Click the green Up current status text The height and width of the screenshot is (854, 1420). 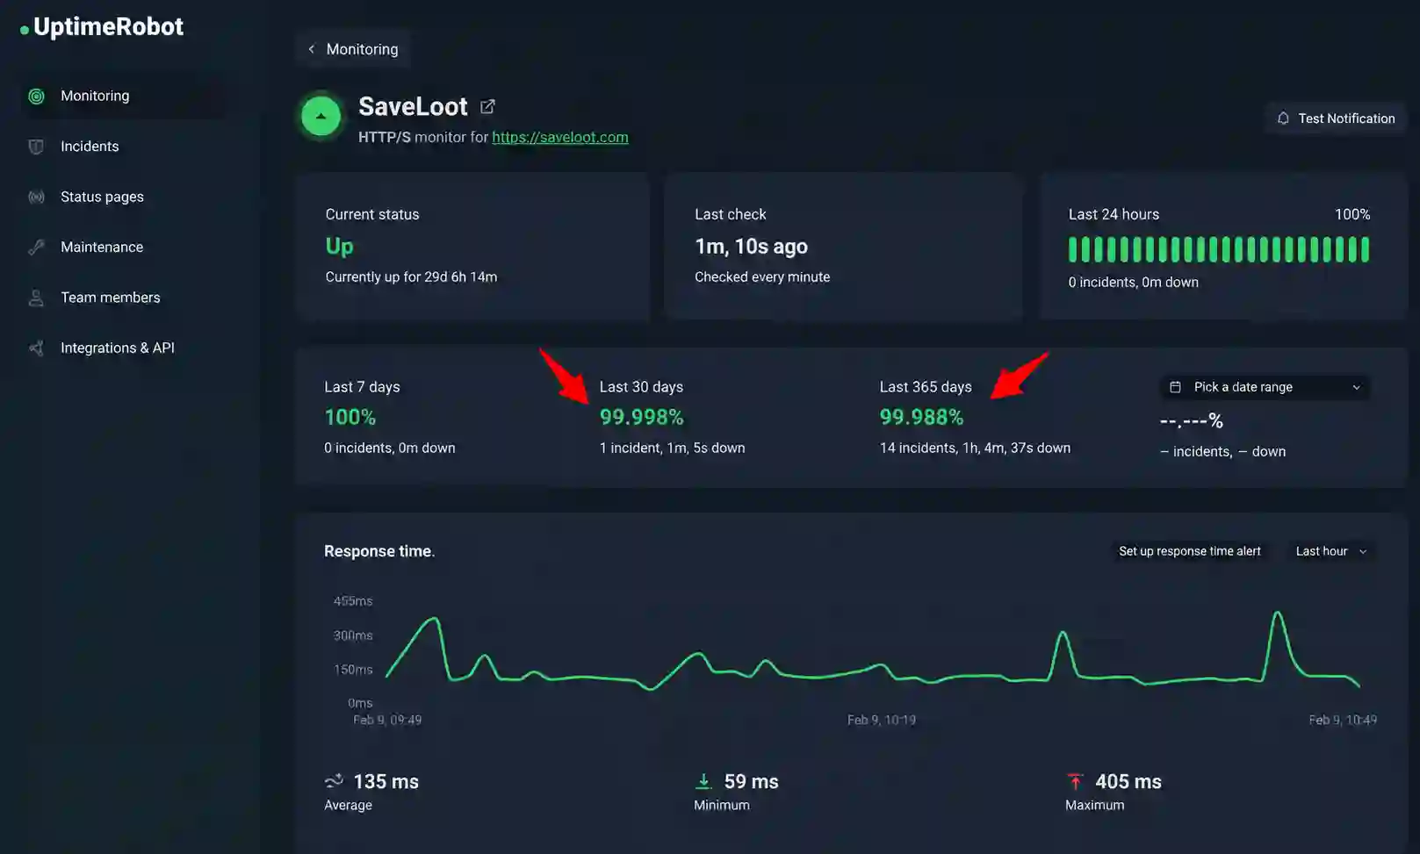(339, 247)
